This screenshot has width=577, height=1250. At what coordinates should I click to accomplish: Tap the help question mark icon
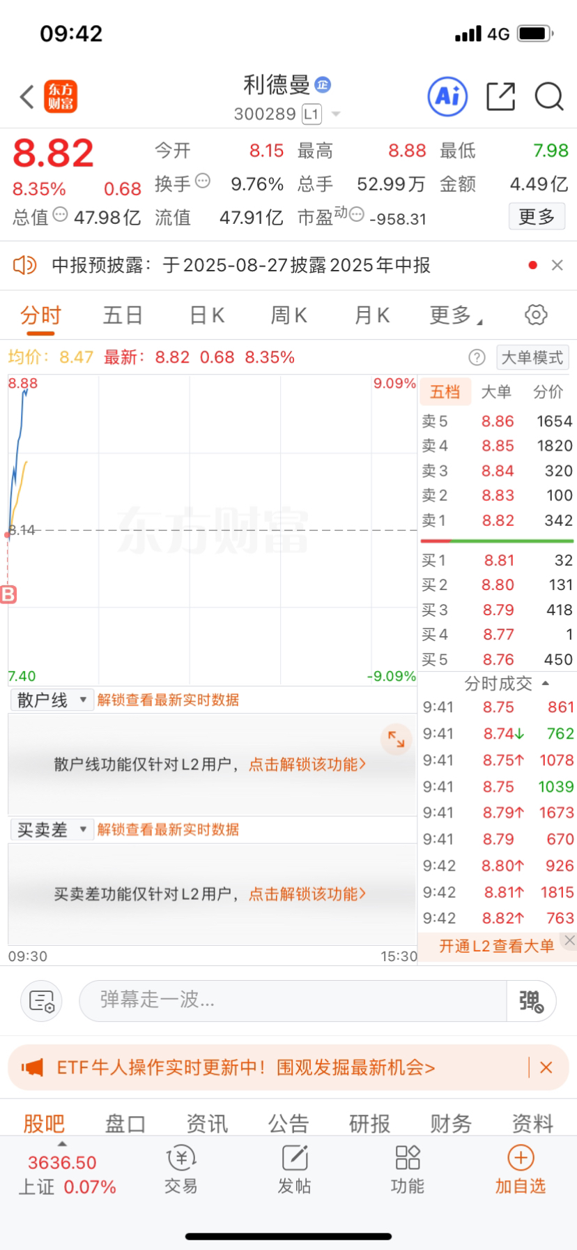pos(477,358)
